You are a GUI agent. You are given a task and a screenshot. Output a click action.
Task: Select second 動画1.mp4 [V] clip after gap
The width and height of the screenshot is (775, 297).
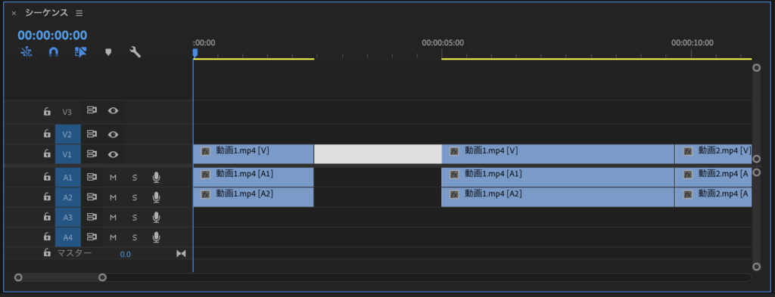click(558, 154)
